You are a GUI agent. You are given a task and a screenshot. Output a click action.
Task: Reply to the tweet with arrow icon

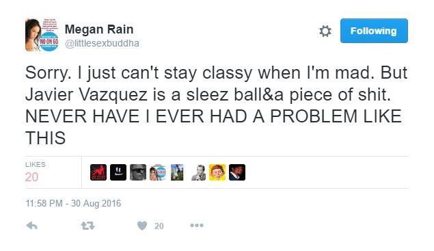coord(32,226)
